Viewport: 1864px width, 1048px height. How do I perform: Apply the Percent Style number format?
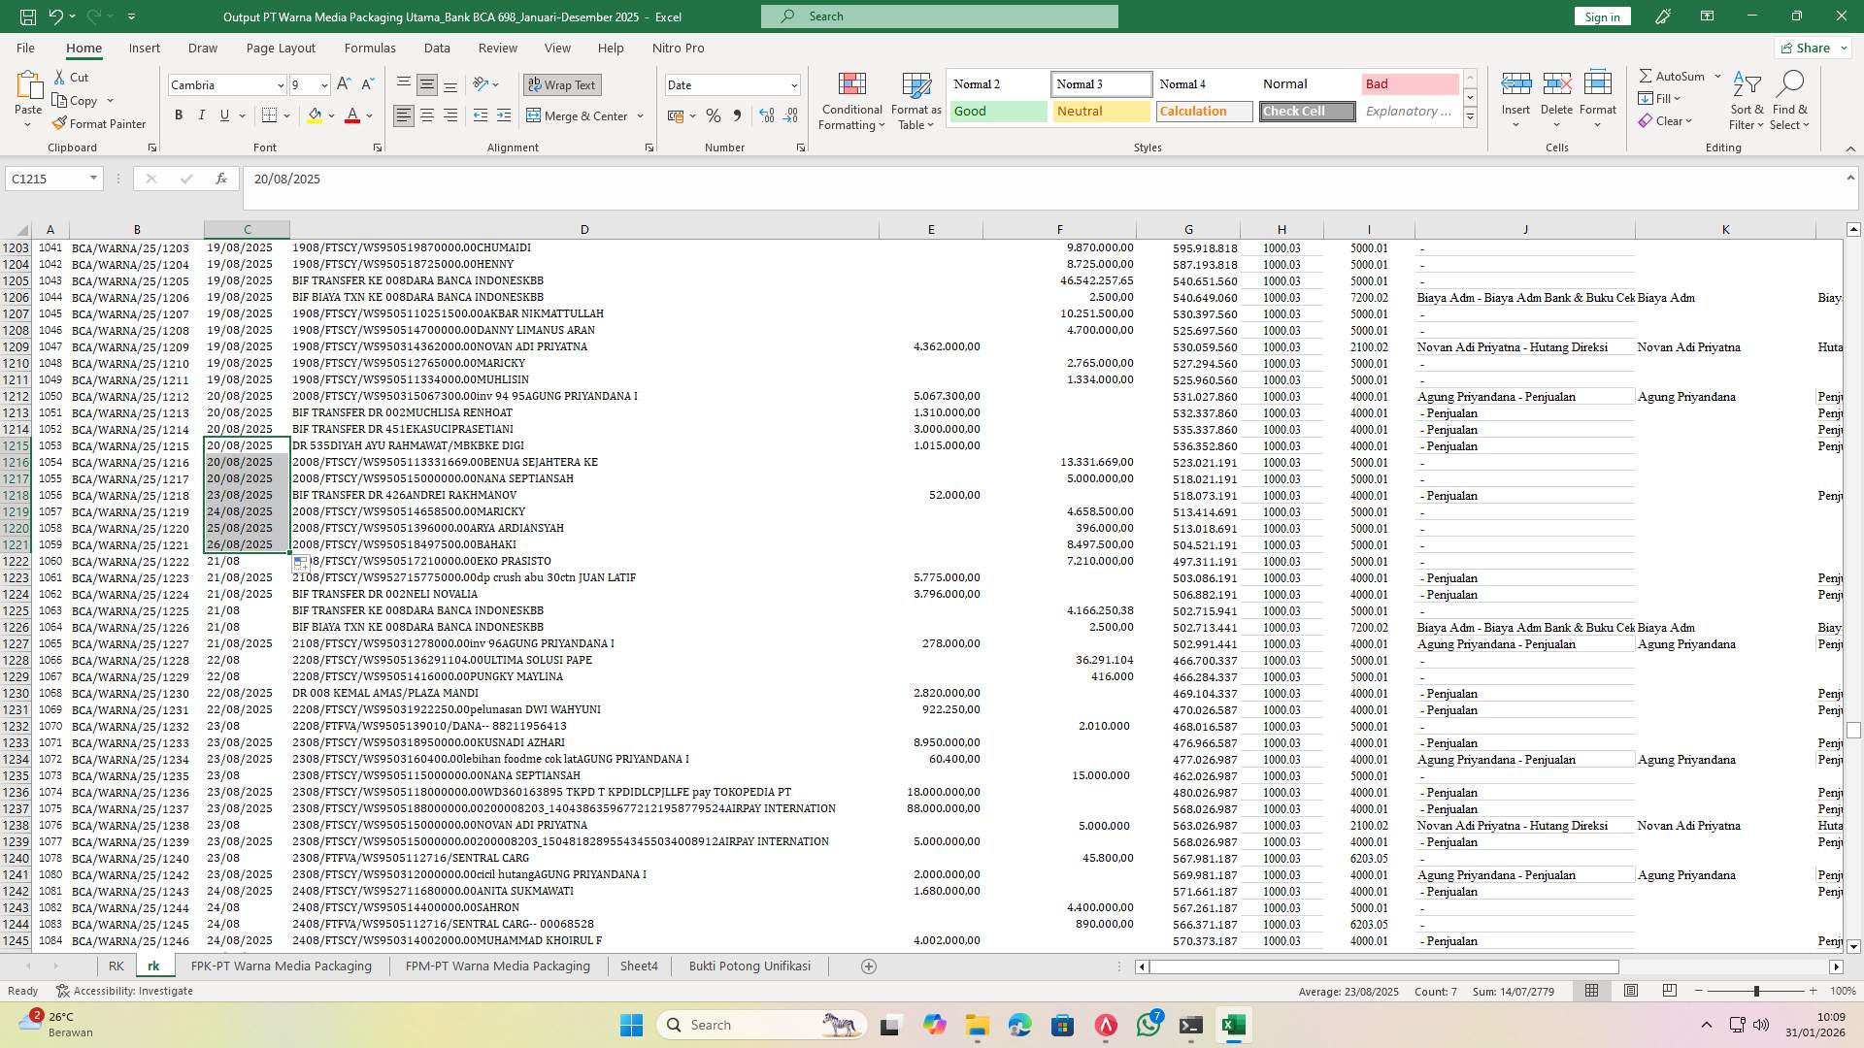click(714, 115)
